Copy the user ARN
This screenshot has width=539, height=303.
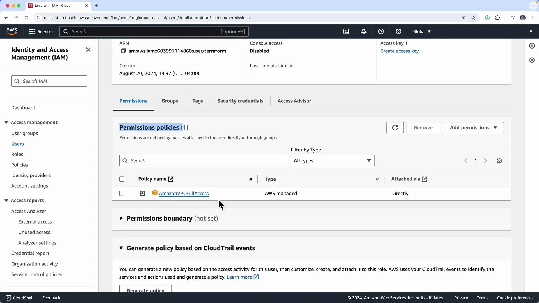click(x=123, y=51)
